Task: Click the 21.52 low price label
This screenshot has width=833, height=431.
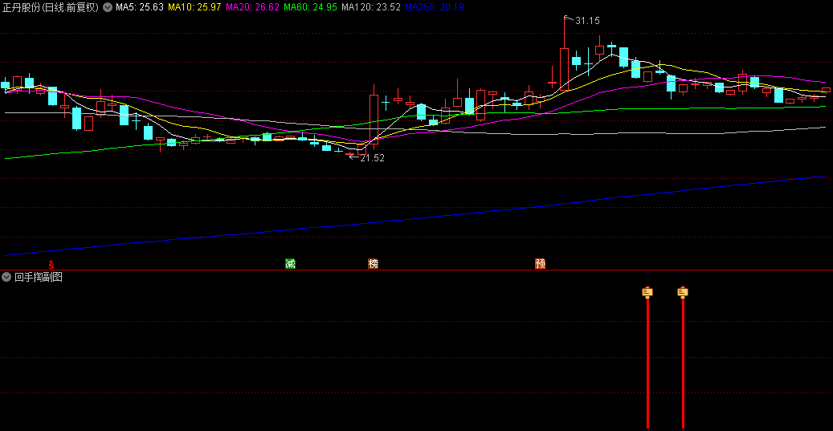Action: tap(373, 157)
